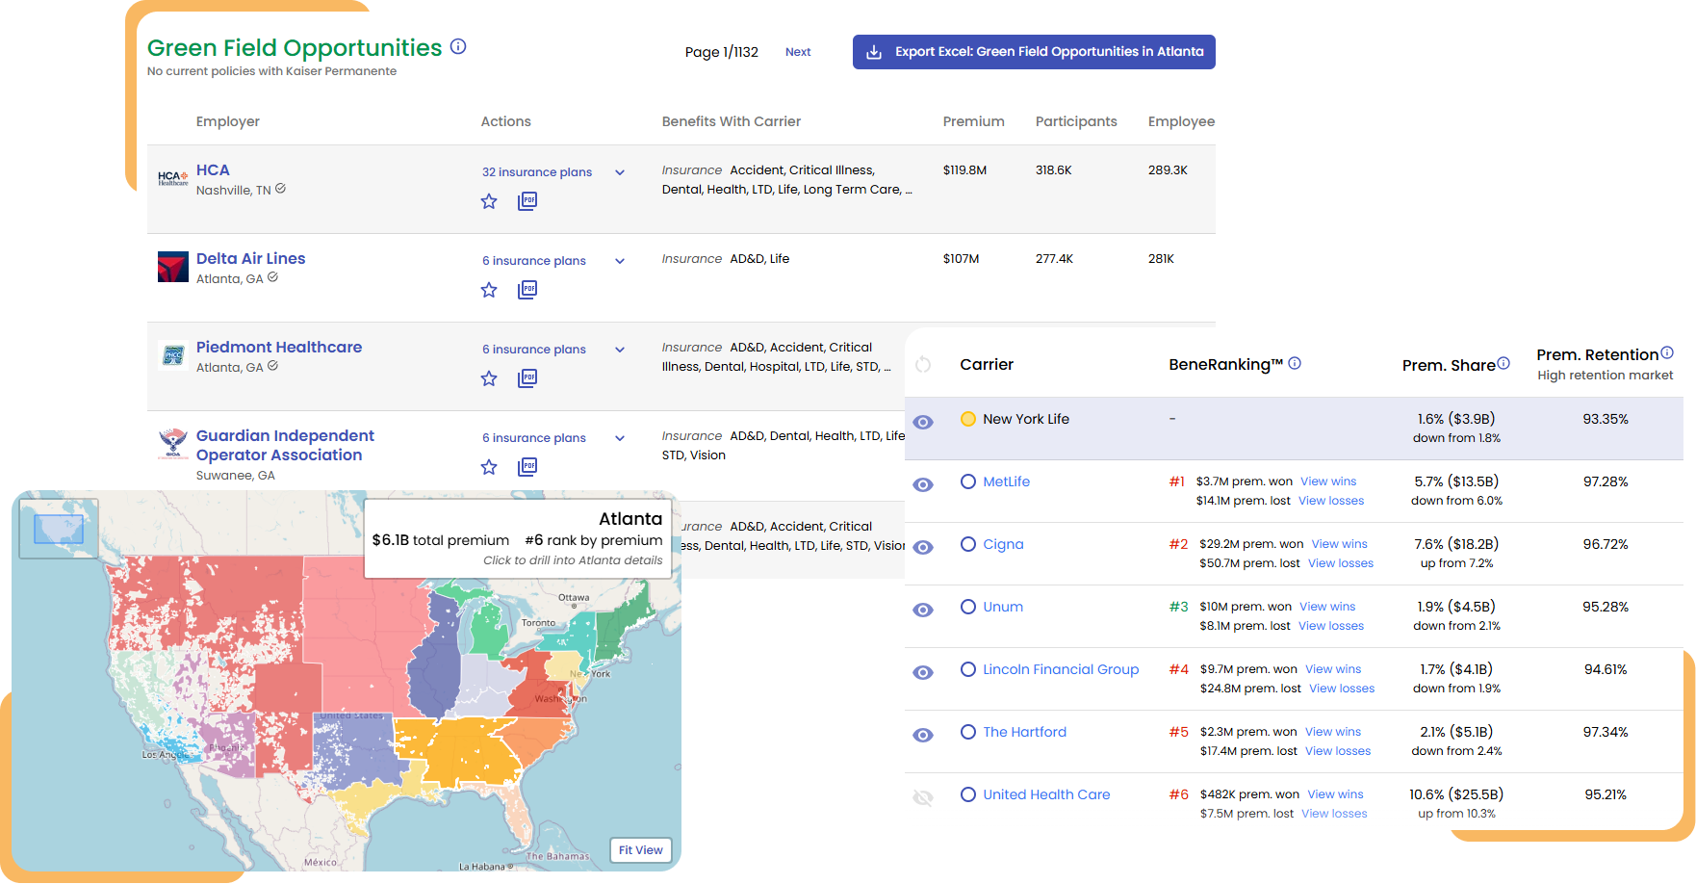
Task: View wins for The Hartford
Action: click(1333, 732)
